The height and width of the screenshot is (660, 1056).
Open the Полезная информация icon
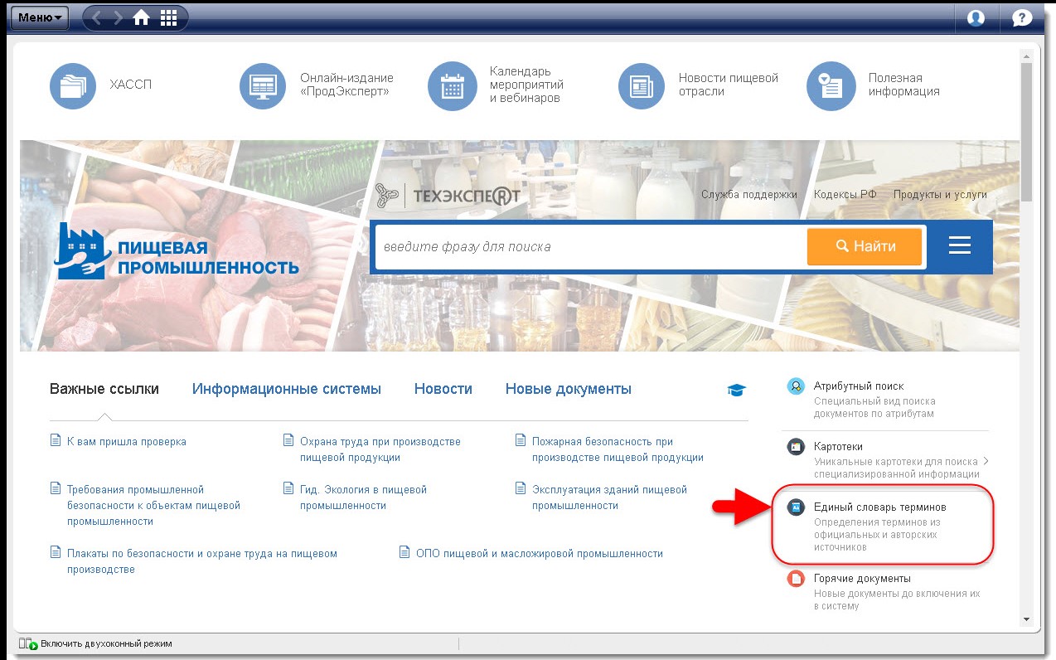(x=831, y=85)
